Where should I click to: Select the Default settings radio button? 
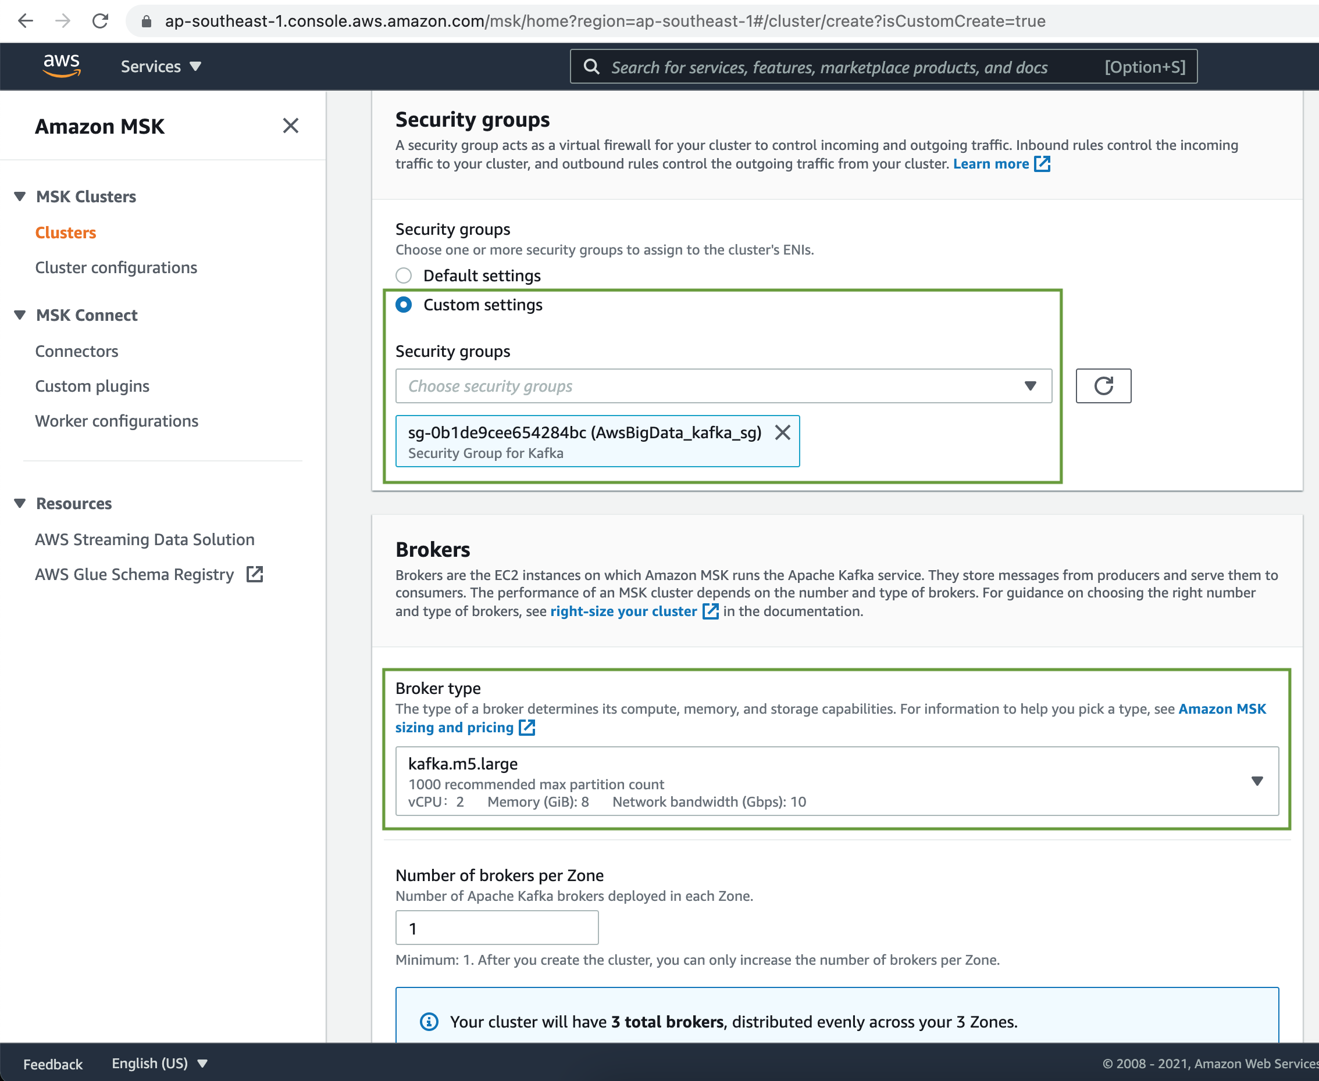point(404,275)
